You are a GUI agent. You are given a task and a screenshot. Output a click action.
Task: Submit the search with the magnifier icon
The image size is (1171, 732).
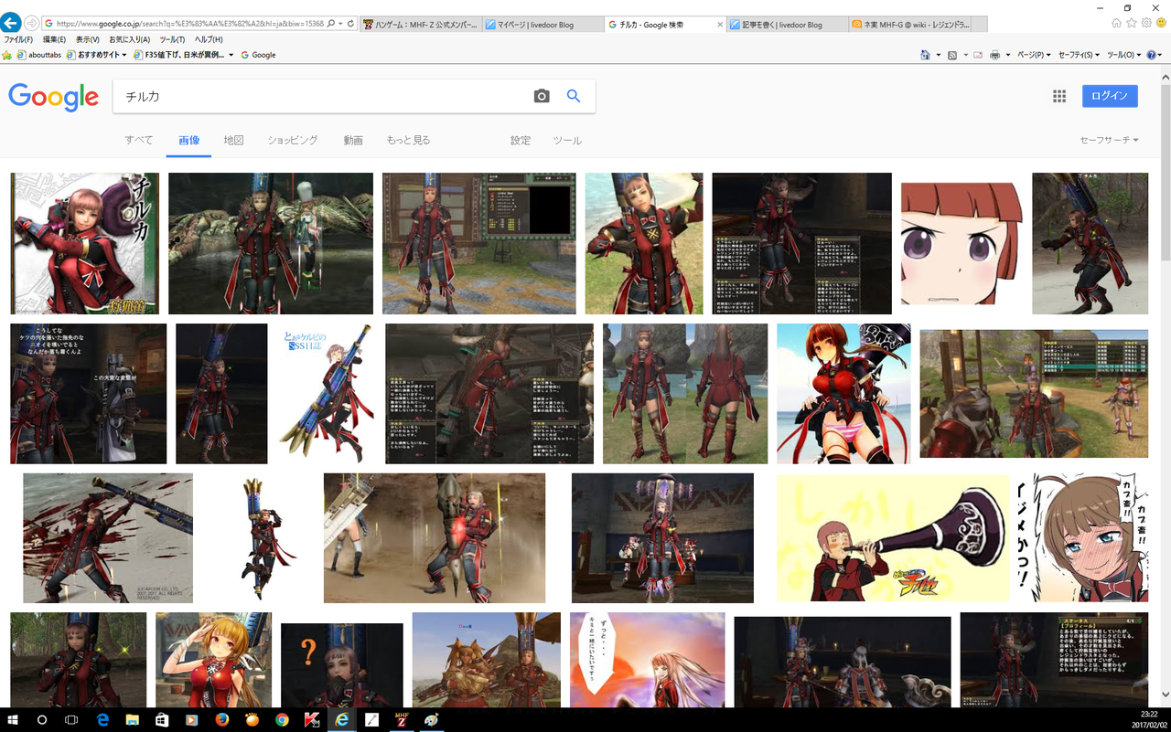tap(574, 96)
